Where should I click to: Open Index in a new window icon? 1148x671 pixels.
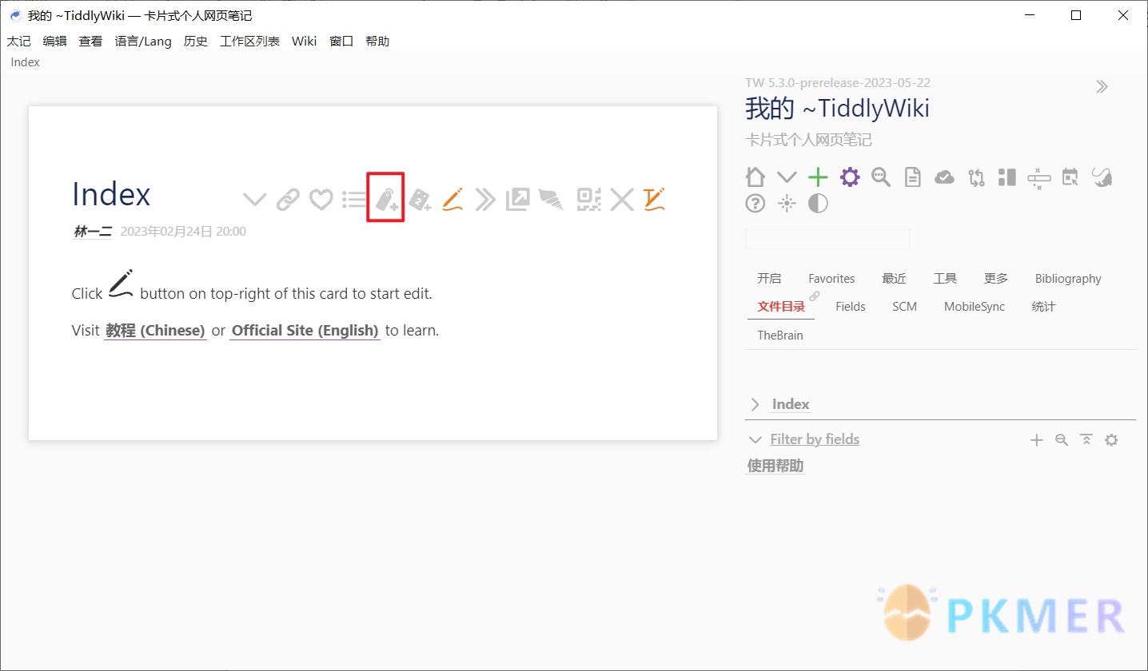pyautogui.click(x=518, y=199)
